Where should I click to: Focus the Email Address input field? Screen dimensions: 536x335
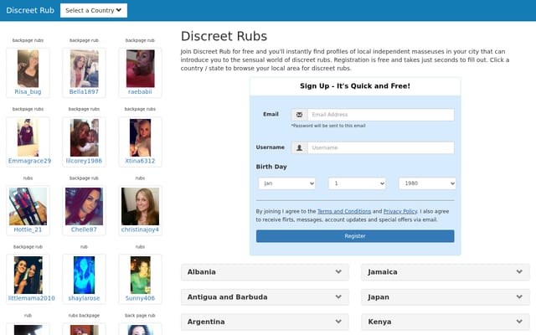381,115
